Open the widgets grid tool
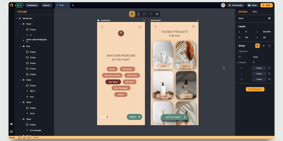Image resolution: width=283 pixels, height=141 pixels. pyautogui.click(x=157, y=14)
